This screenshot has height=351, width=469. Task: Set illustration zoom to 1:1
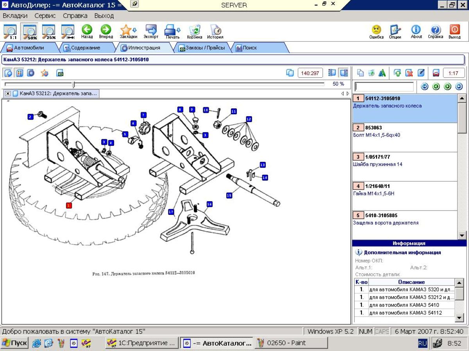pos(10,32)
